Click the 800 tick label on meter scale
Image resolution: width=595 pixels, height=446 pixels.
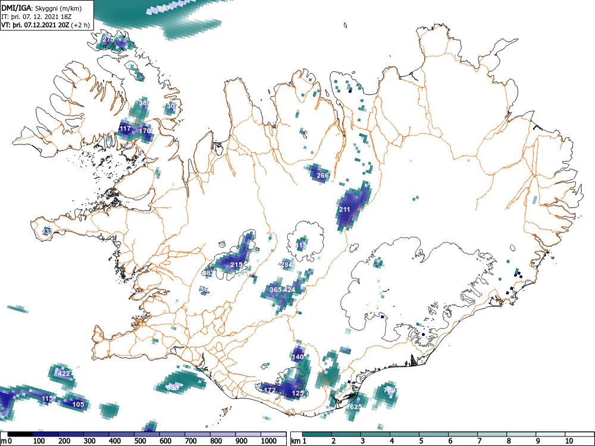click(x=216, y=441)
